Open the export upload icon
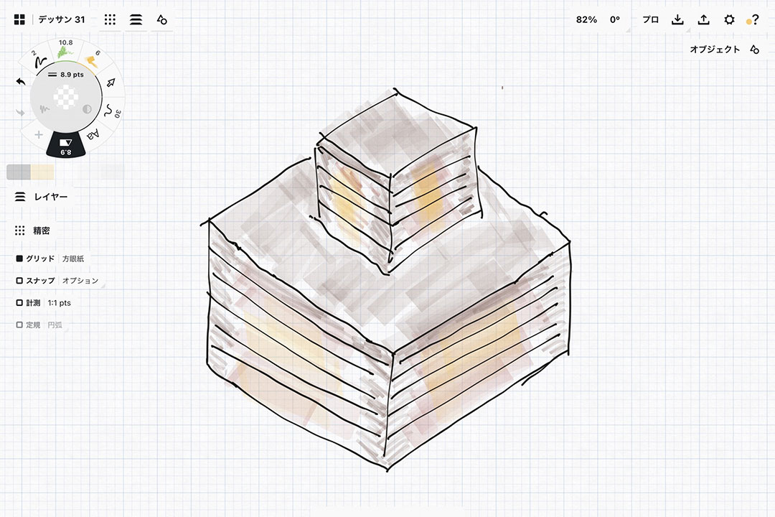 [x=703, y=19]
